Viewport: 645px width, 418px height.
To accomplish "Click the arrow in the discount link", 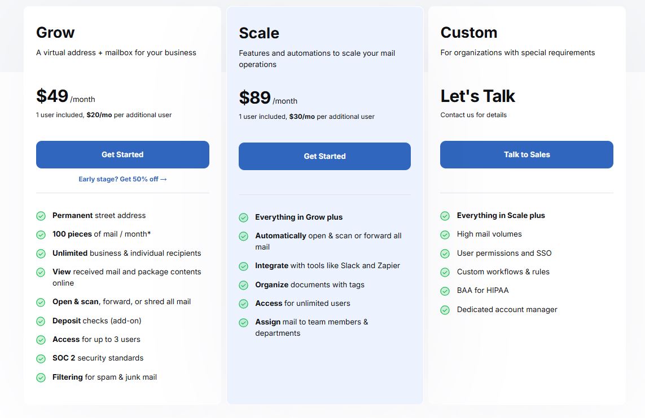I will 163,179.
